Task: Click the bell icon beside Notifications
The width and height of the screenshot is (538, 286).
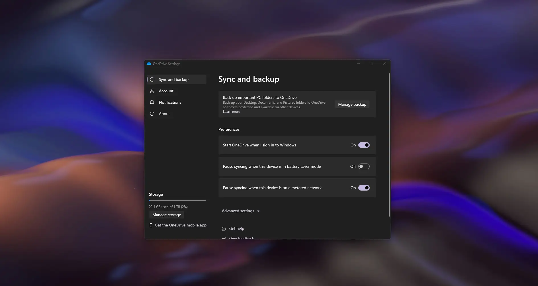Action: click(152, 102)
